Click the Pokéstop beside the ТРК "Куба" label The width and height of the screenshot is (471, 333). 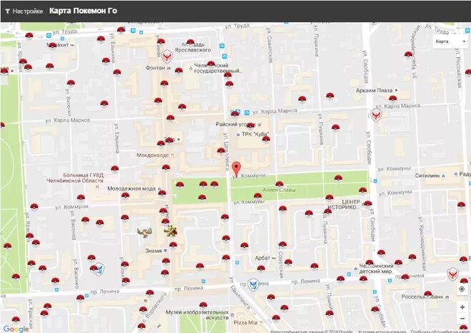[x=266, y=139]
